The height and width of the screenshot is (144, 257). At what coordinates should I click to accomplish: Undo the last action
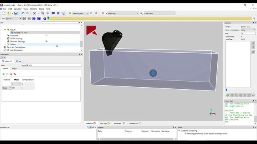pos(22,13)
